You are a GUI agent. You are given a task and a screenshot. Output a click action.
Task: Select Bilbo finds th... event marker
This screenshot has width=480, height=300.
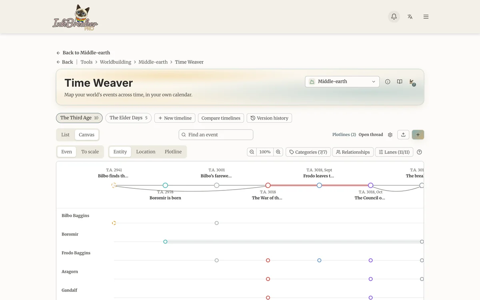coord(114,185)
